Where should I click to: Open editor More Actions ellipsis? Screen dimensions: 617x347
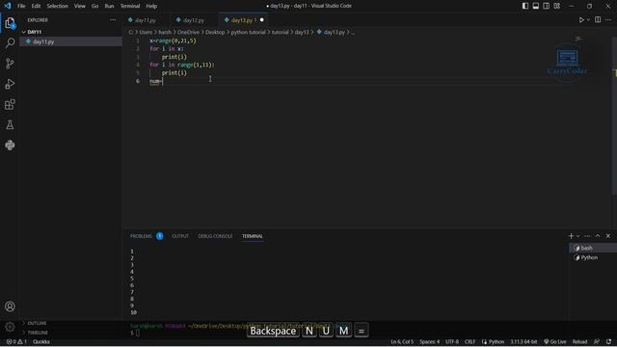(x=608, y=19)
